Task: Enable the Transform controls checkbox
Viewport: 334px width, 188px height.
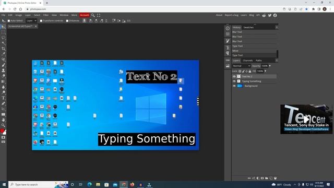Action: pyautogui.click(x=41, y=21)
